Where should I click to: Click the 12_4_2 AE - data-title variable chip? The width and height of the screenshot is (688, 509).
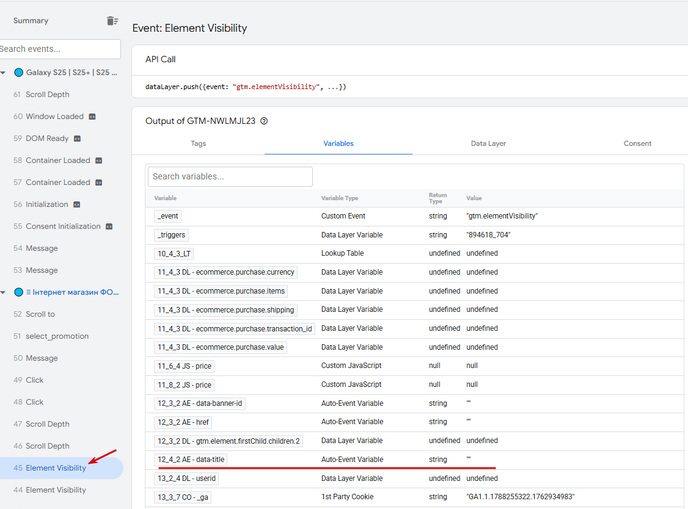[192, 460]
